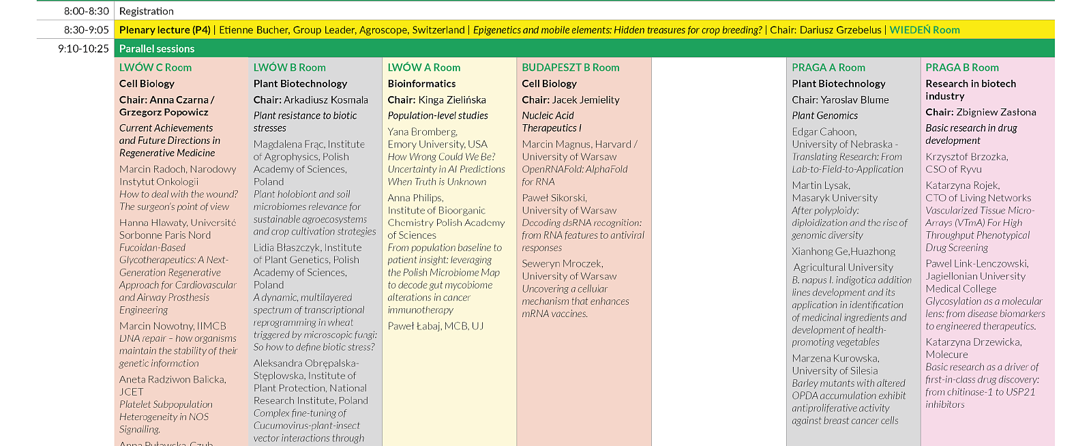
Task: Click the LWÓW B Room heading
Action: [x=290, y=68]
